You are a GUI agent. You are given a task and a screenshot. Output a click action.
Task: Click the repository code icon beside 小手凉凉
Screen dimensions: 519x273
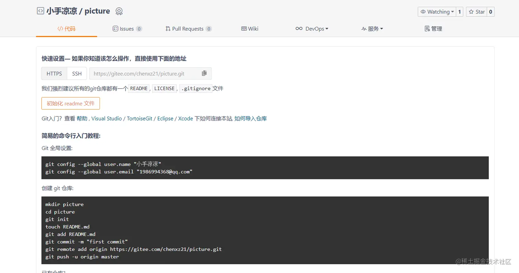coord(41,11)
